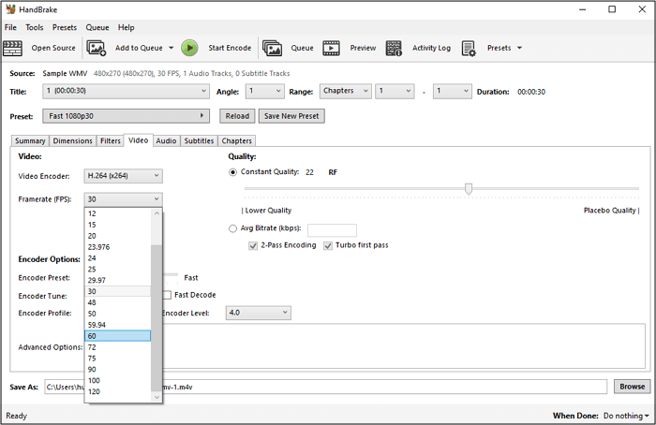Enable the 2-Pass Encoding checkbox
Viewport: 656px width, 425px height.
(253, 246)
